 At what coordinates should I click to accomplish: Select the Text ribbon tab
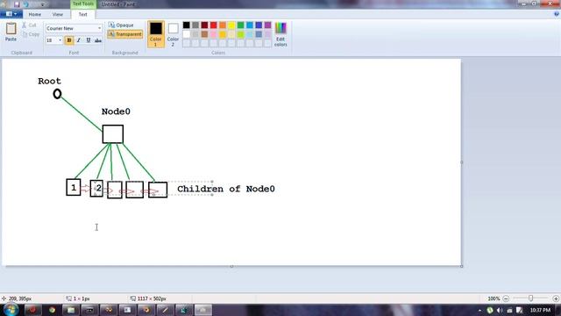(x=82, y=14)
